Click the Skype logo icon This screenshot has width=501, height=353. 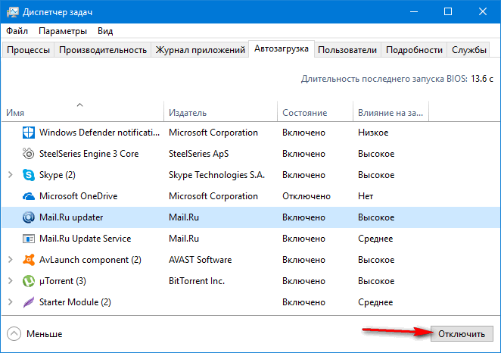coord(29,175)
